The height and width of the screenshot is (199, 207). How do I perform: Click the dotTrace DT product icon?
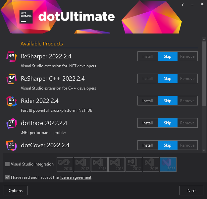12,123
